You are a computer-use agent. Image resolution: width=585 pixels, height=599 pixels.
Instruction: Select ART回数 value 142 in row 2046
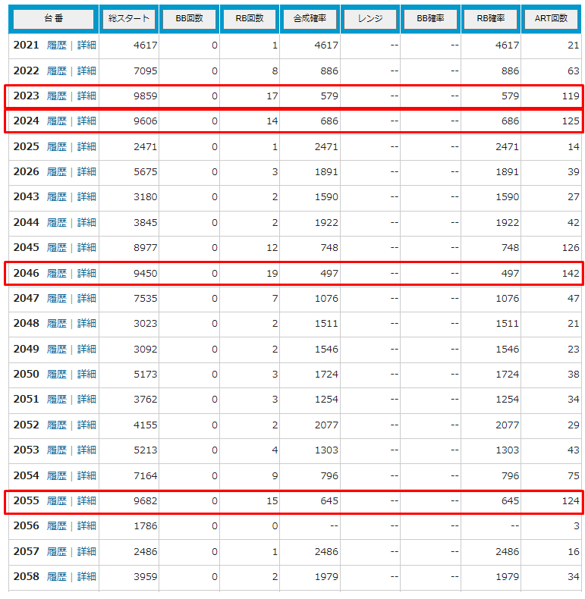point(570,273)
